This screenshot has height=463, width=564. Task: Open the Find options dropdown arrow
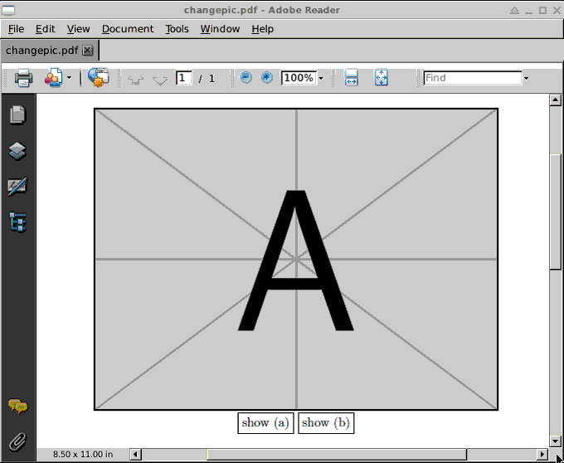click(x=526, y=78)
